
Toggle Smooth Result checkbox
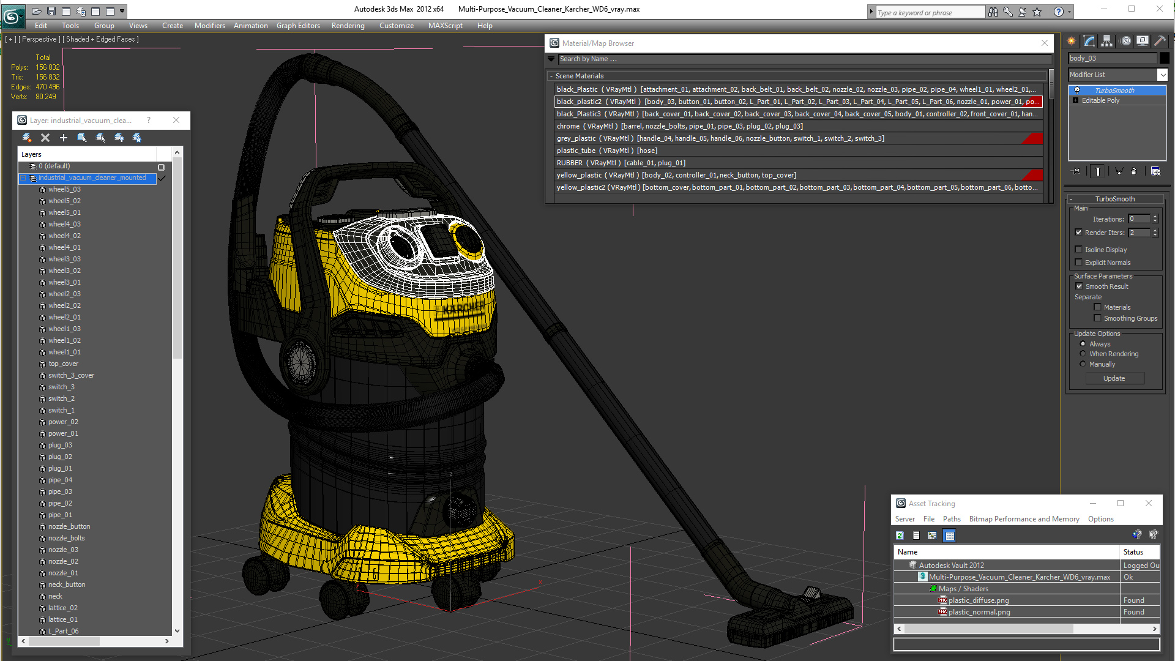[1080, 286]
